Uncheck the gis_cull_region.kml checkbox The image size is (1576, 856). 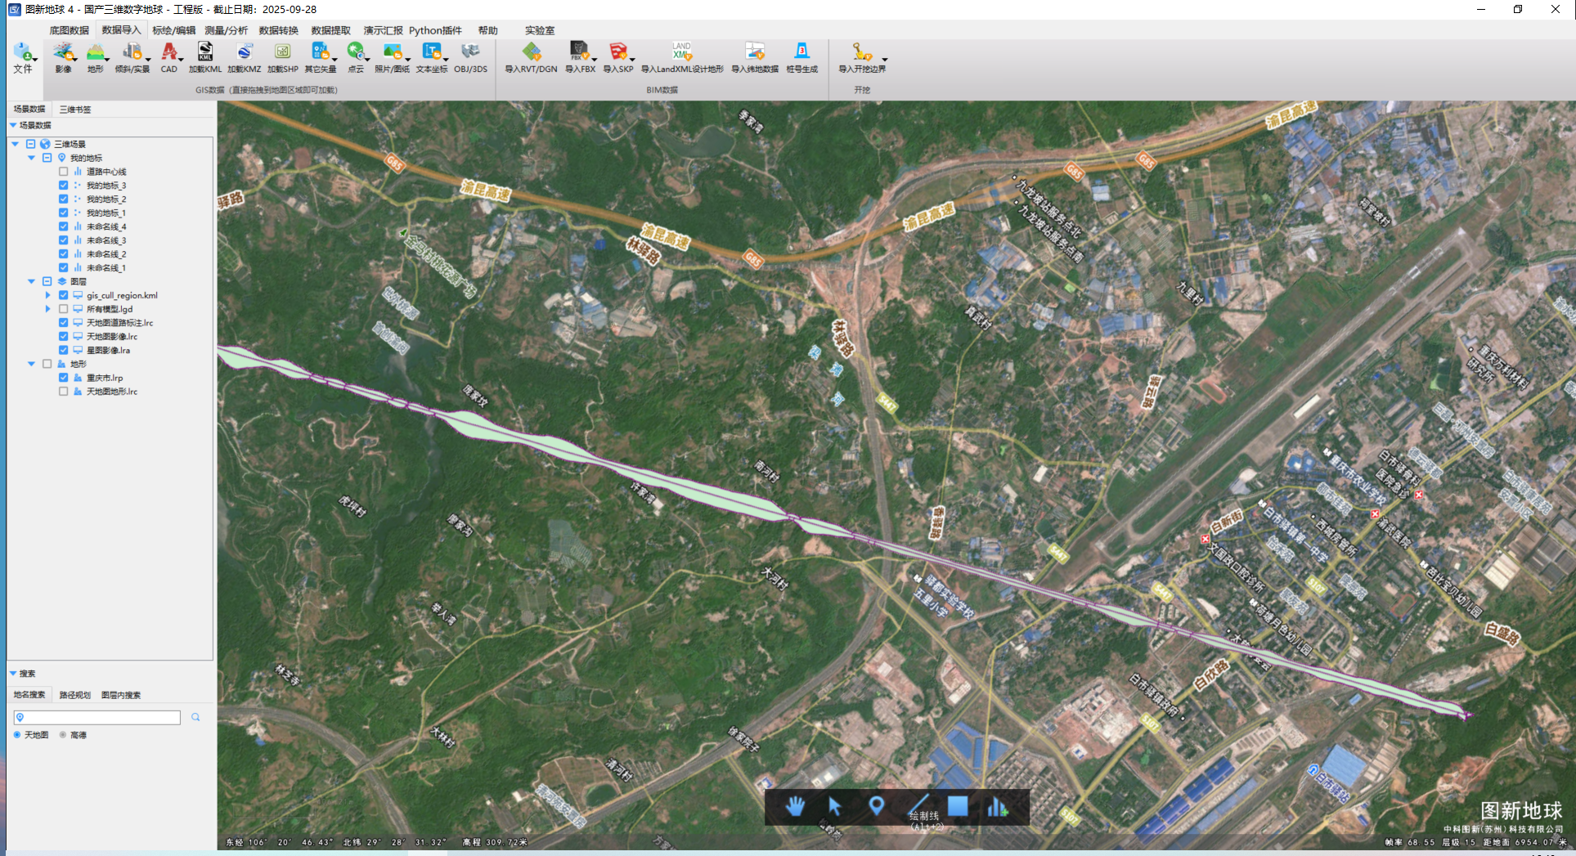click(x=64, y=295)
